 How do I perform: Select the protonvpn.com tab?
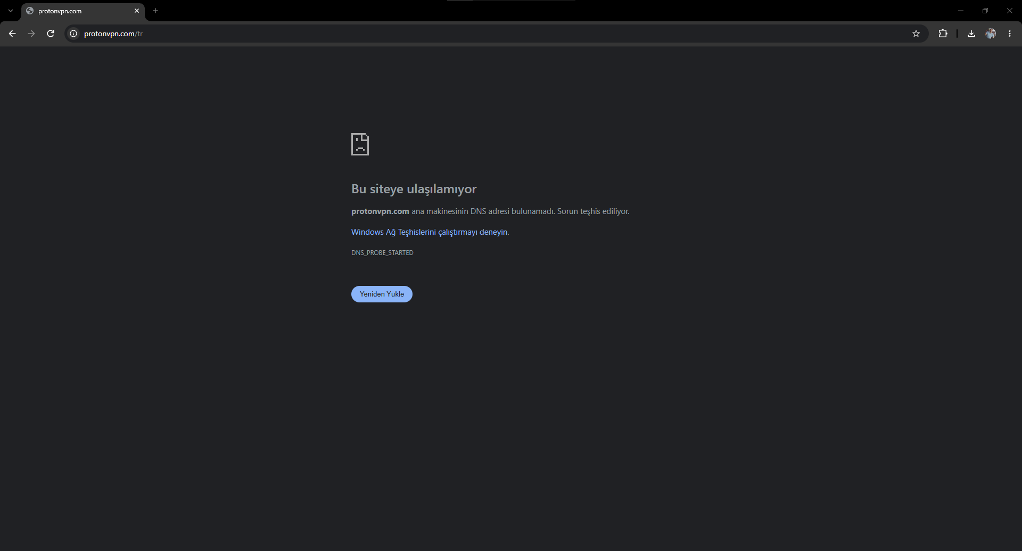click(x=83, y=11)
